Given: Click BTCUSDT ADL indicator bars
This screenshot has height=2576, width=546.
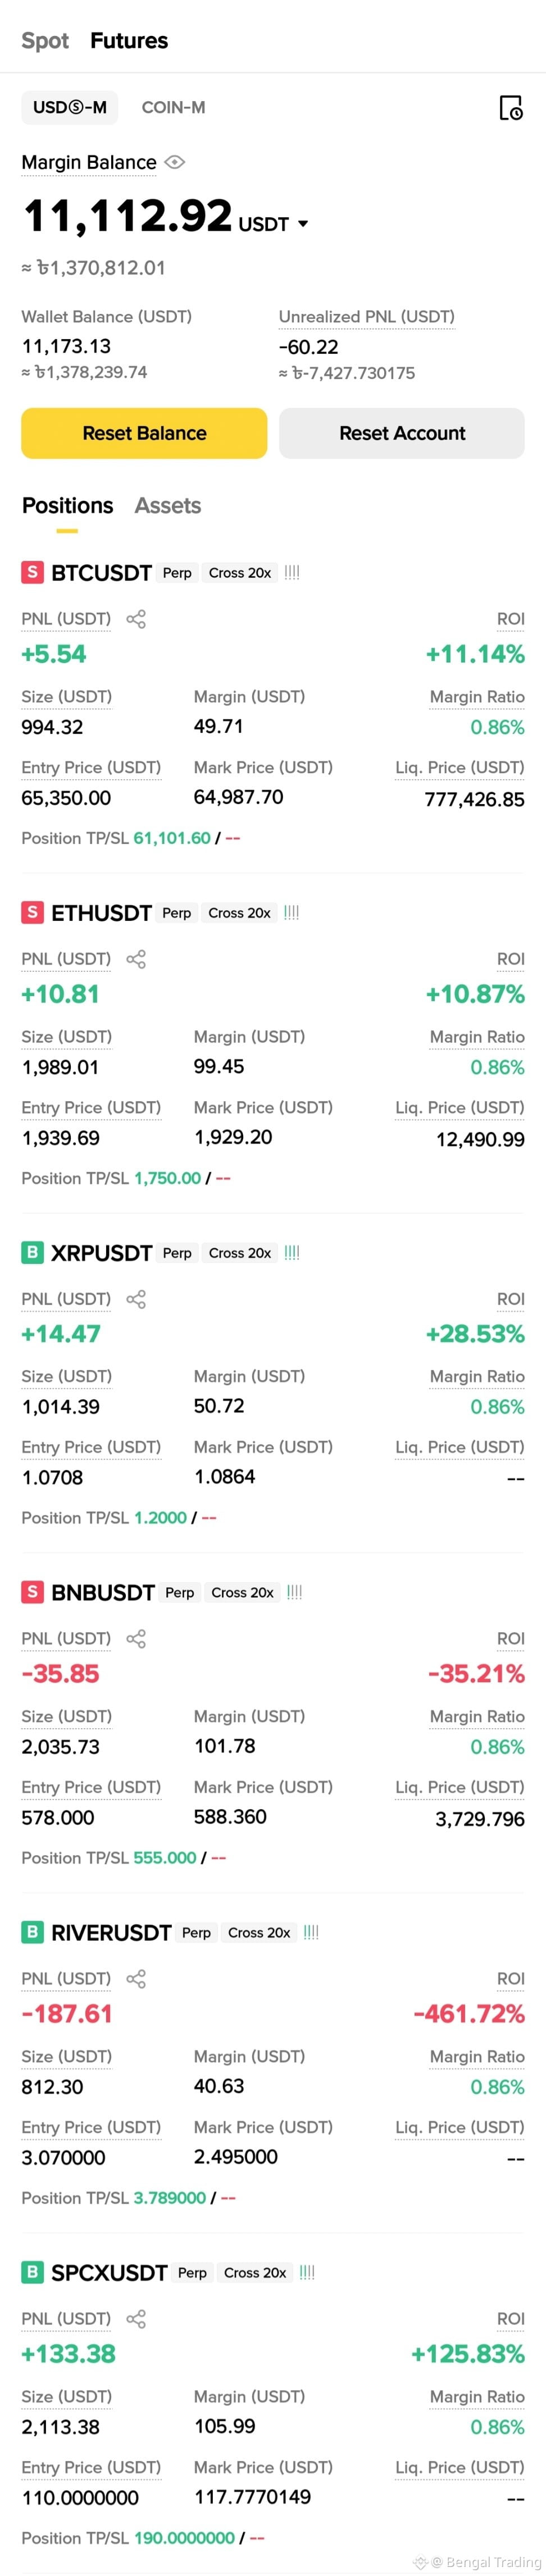Looking at the screenshot, I should 292,573.
